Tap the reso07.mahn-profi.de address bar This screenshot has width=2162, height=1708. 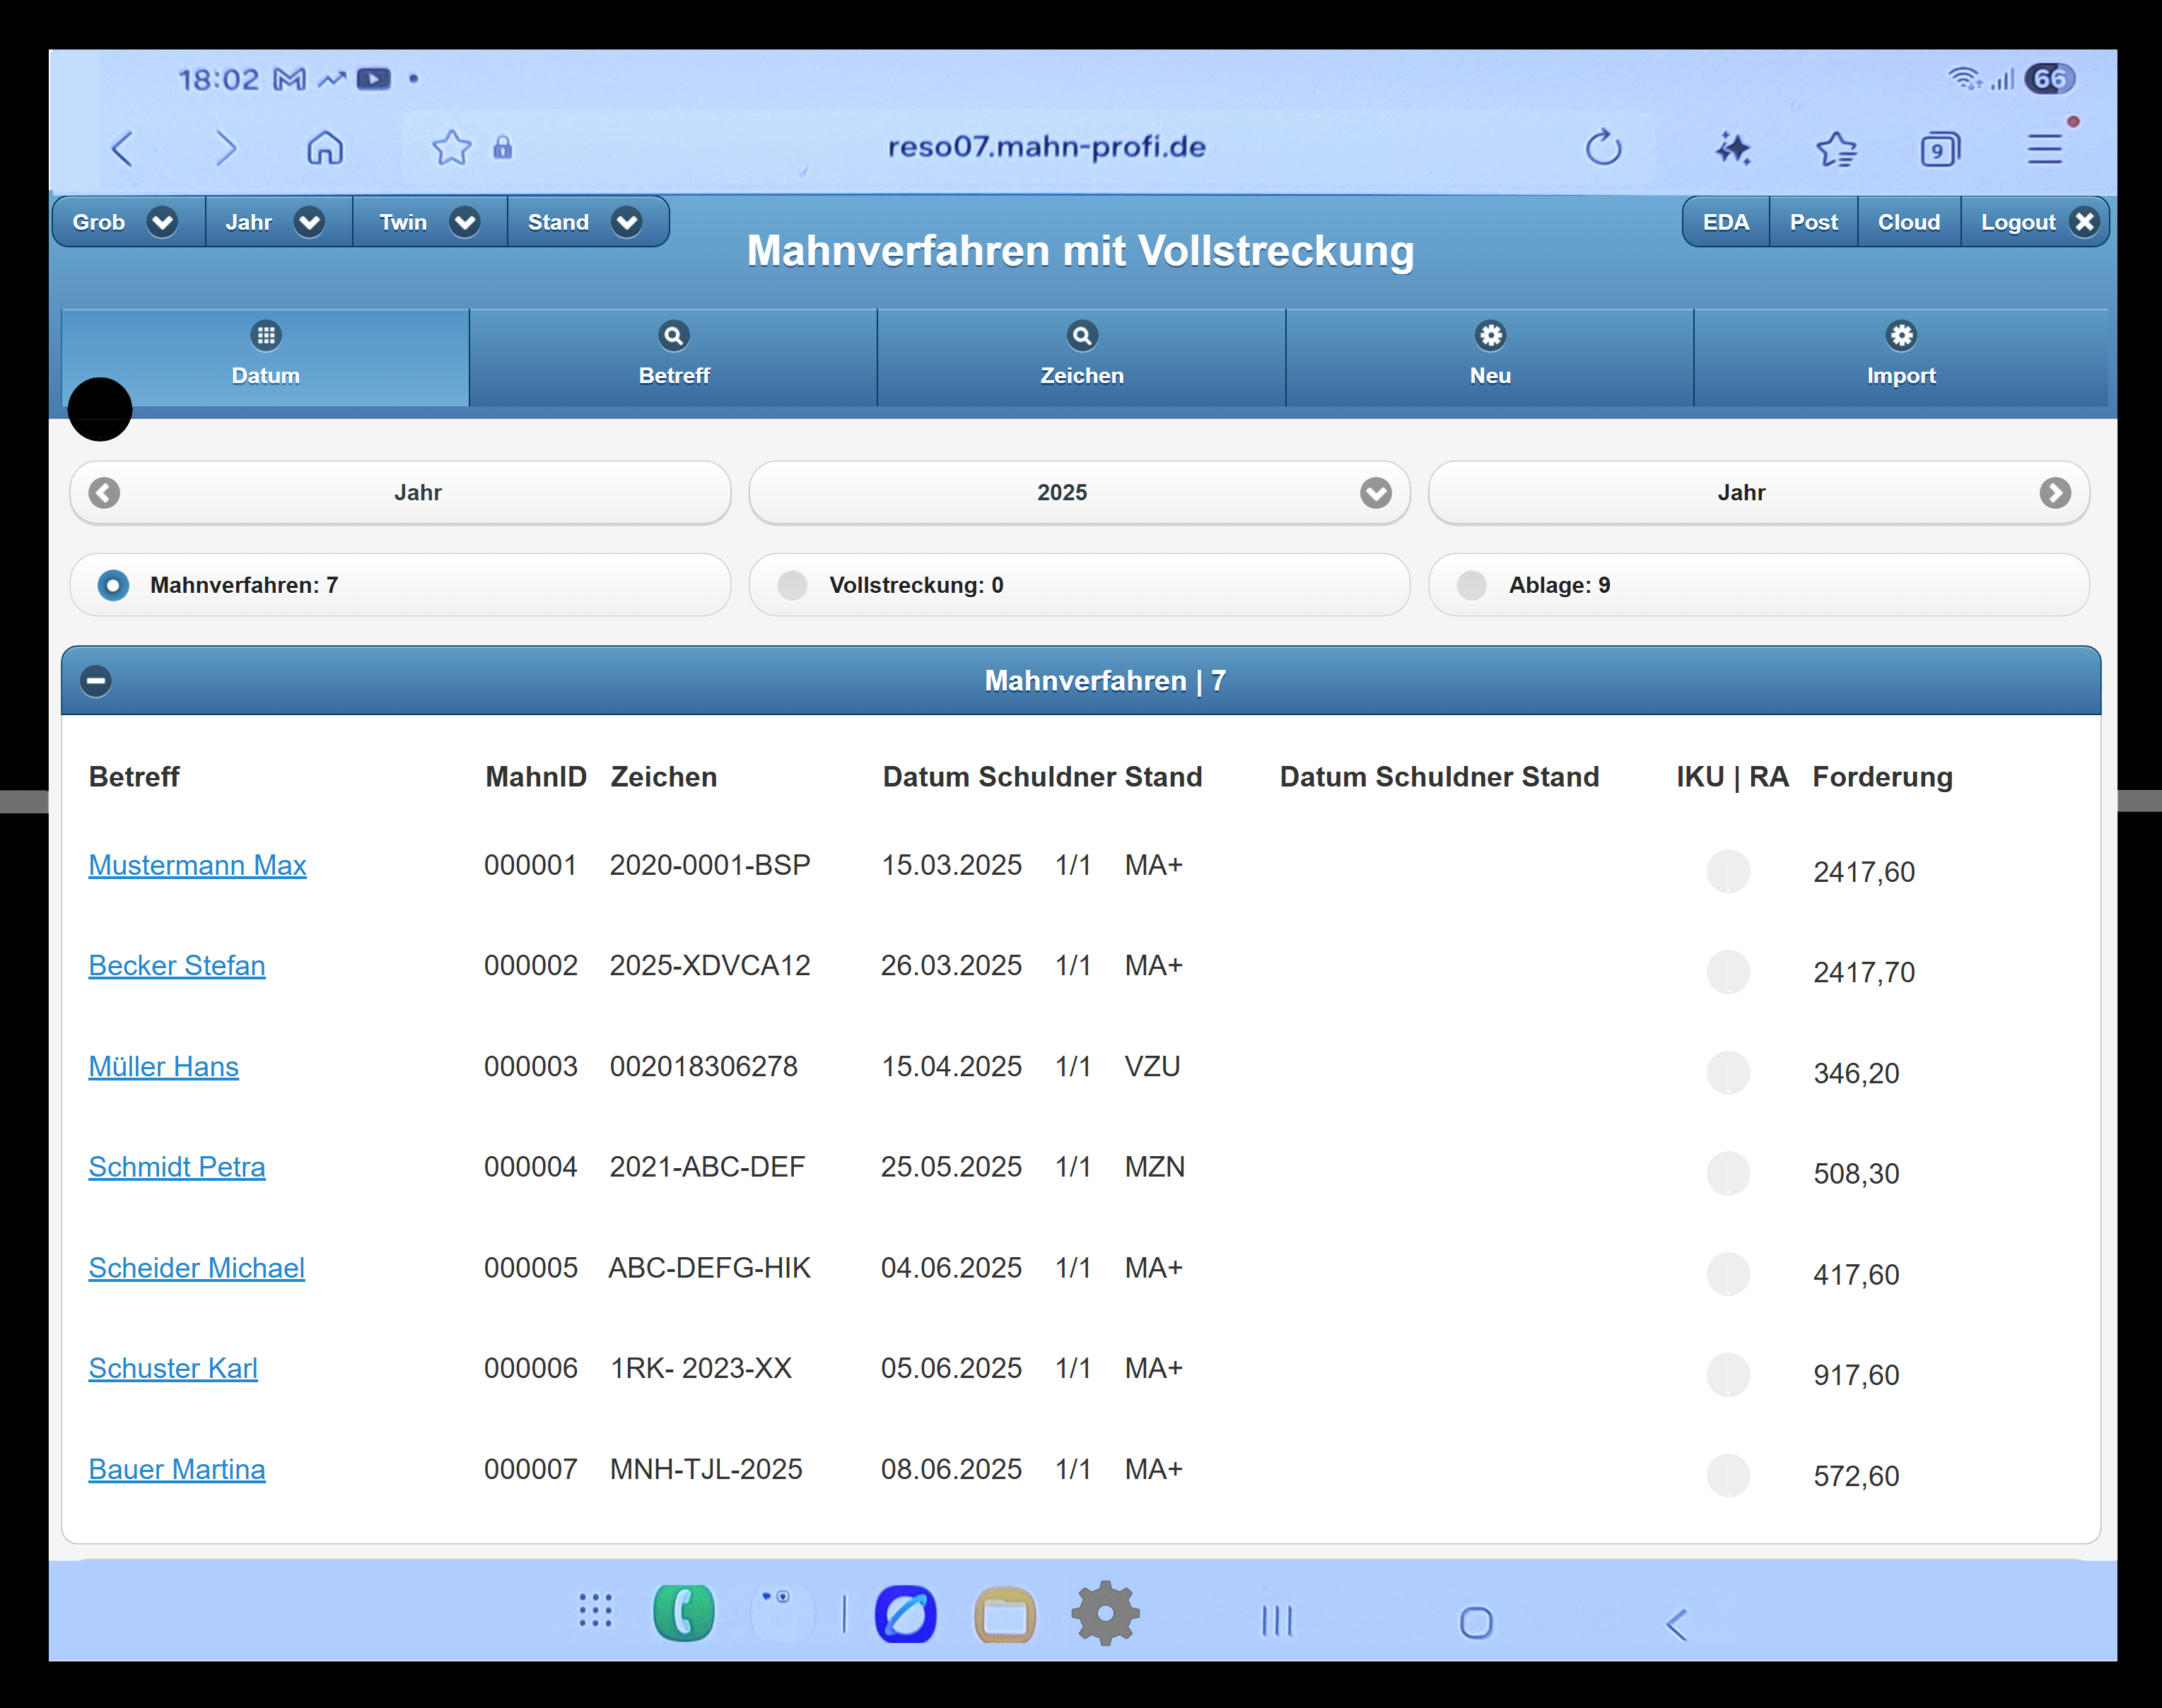(1046, 147)
